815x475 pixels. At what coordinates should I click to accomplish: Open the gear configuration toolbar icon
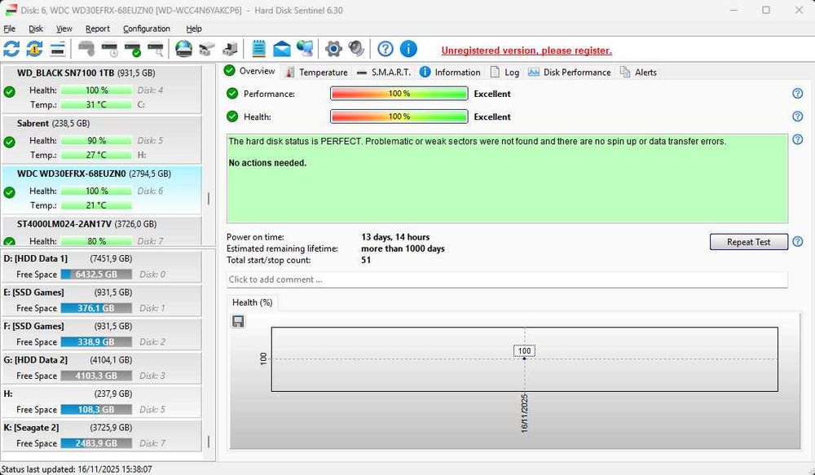[x=333, y=49]
